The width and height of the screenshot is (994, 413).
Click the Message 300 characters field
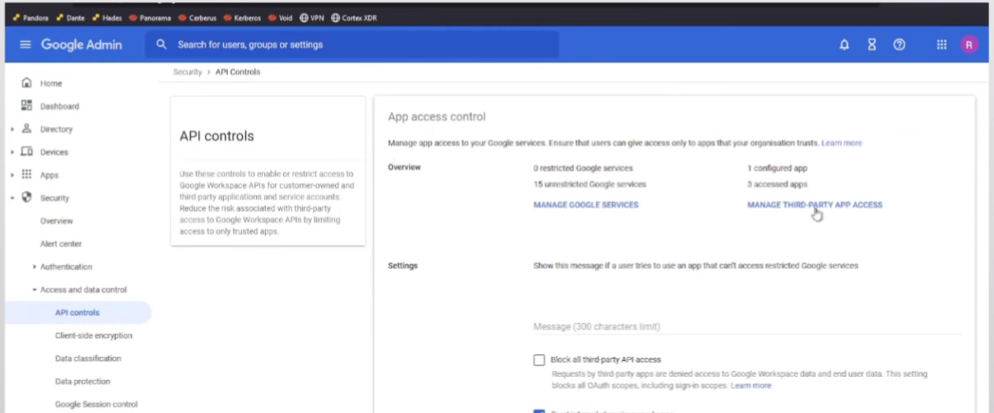tap(747, 326)
